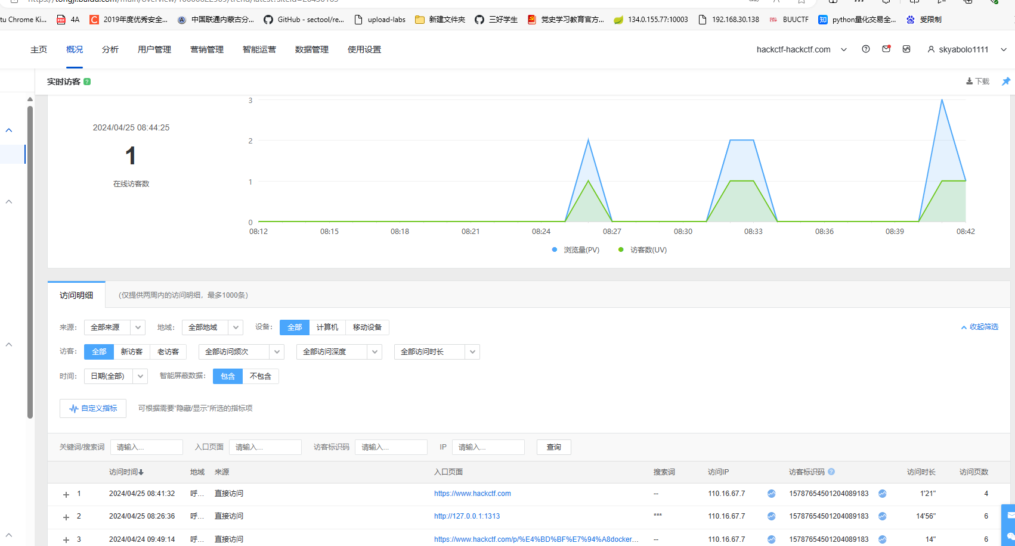Open the python量化交易 bookmark
The height and width of the screenshot is (546, 1015).
857,20
